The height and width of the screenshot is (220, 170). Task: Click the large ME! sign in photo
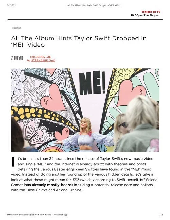pyautogui.click(x=92, y=83)
